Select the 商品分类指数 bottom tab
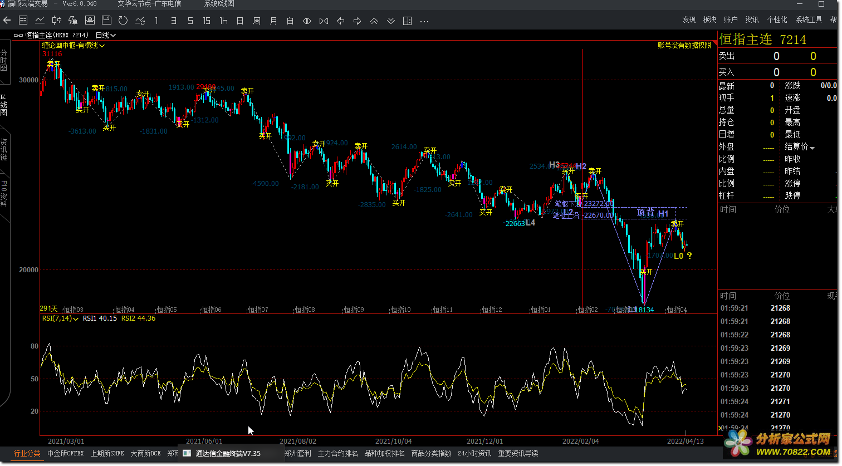Screen dimensions: 842x466 pos(432,454)
